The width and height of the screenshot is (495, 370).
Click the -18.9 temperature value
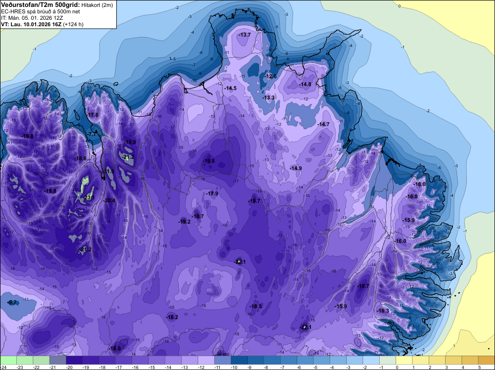tap(114, 349)
